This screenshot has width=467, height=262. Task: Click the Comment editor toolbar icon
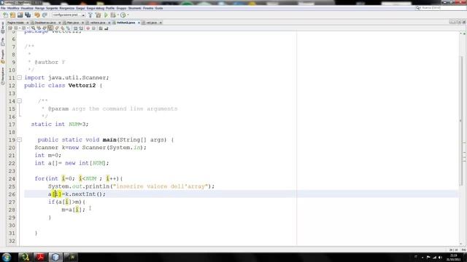click(x=101, y=28)
